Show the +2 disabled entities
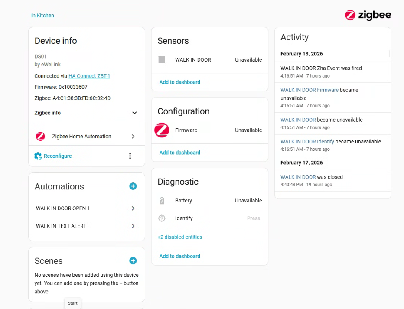This screenshot has width=404, height=309. pyautogui.click(x=179, y=237)
